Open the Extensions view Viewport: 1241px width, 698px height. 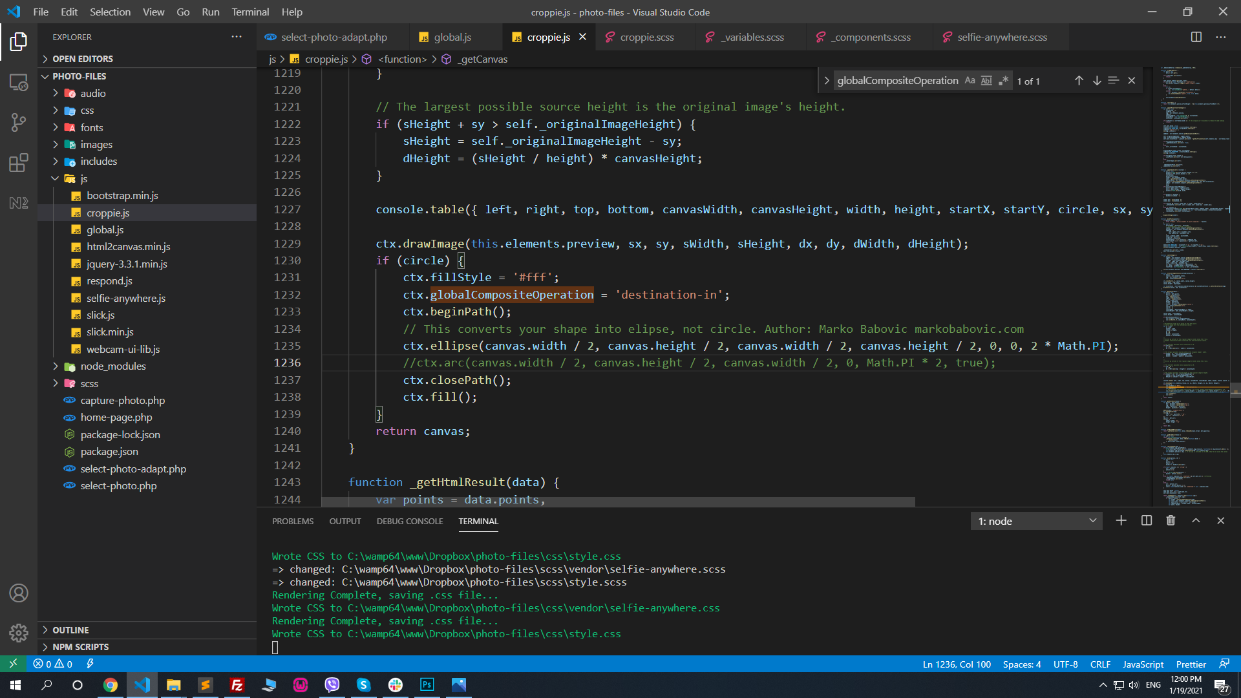click(19, 162)
